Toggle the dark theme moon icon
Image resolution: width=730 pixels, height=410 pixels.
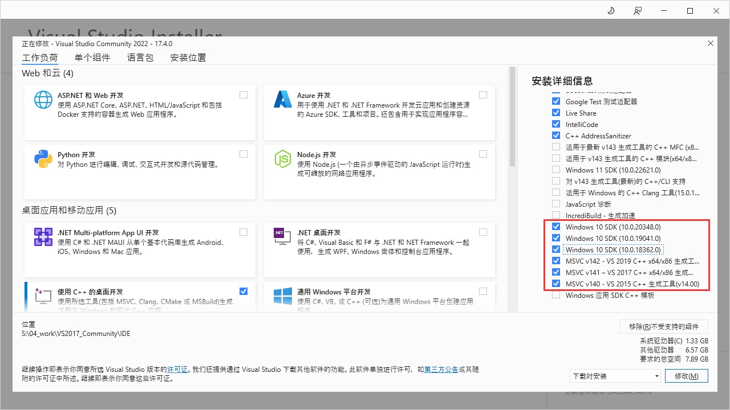(611, 11)
